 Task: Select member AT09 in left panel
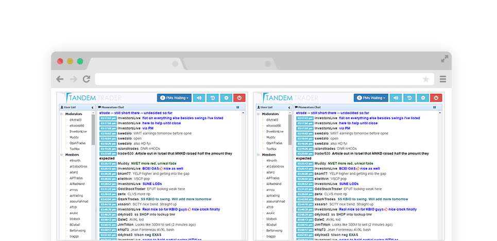(x=73, y=207)
